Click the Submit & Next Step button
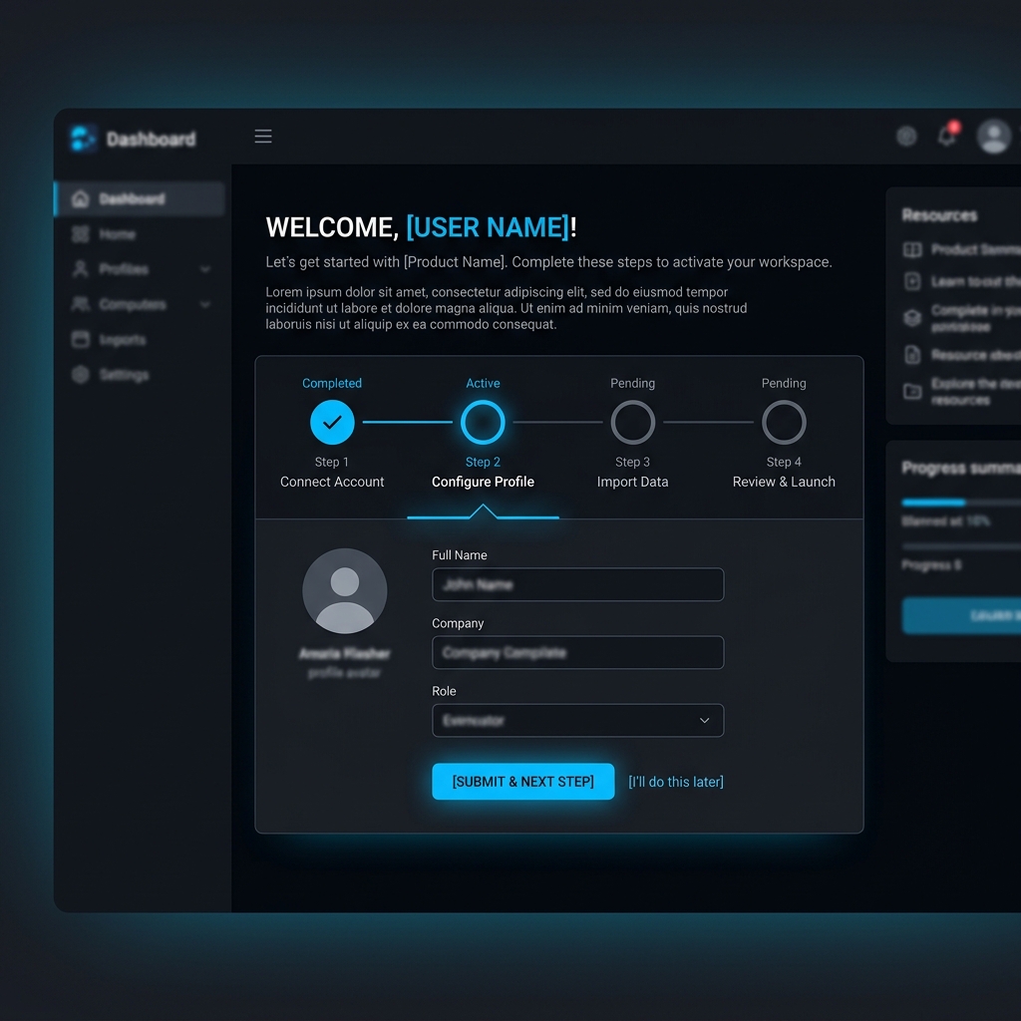 click(x=522, y=782)
